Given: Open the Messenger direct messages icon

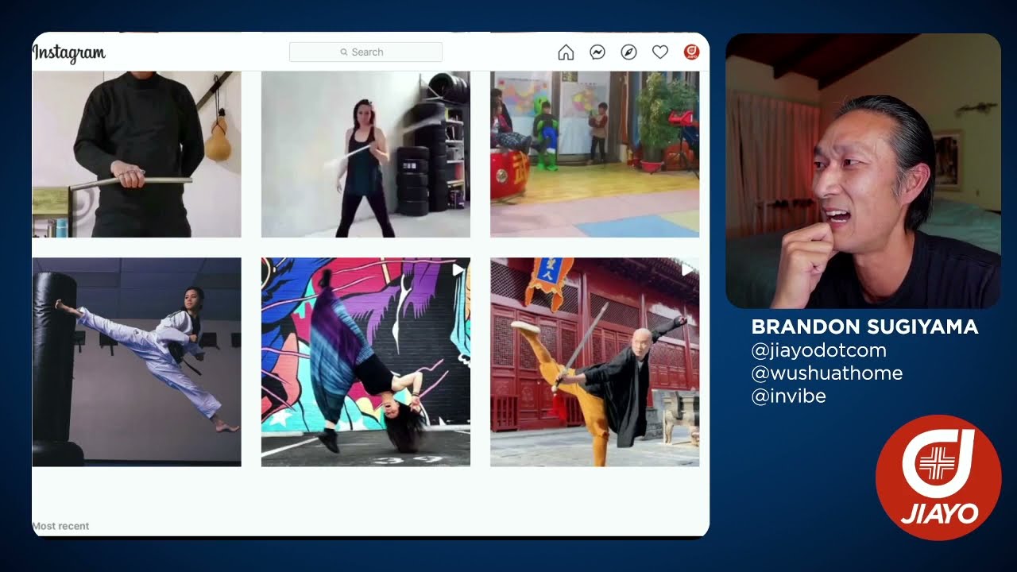Looking at the screenshot, I should [x=597, y=52].
